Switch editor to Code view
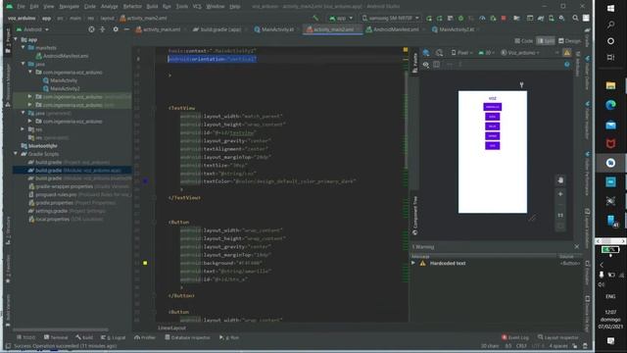Viewport: 627px width, 353px height. tap(524, 41)
